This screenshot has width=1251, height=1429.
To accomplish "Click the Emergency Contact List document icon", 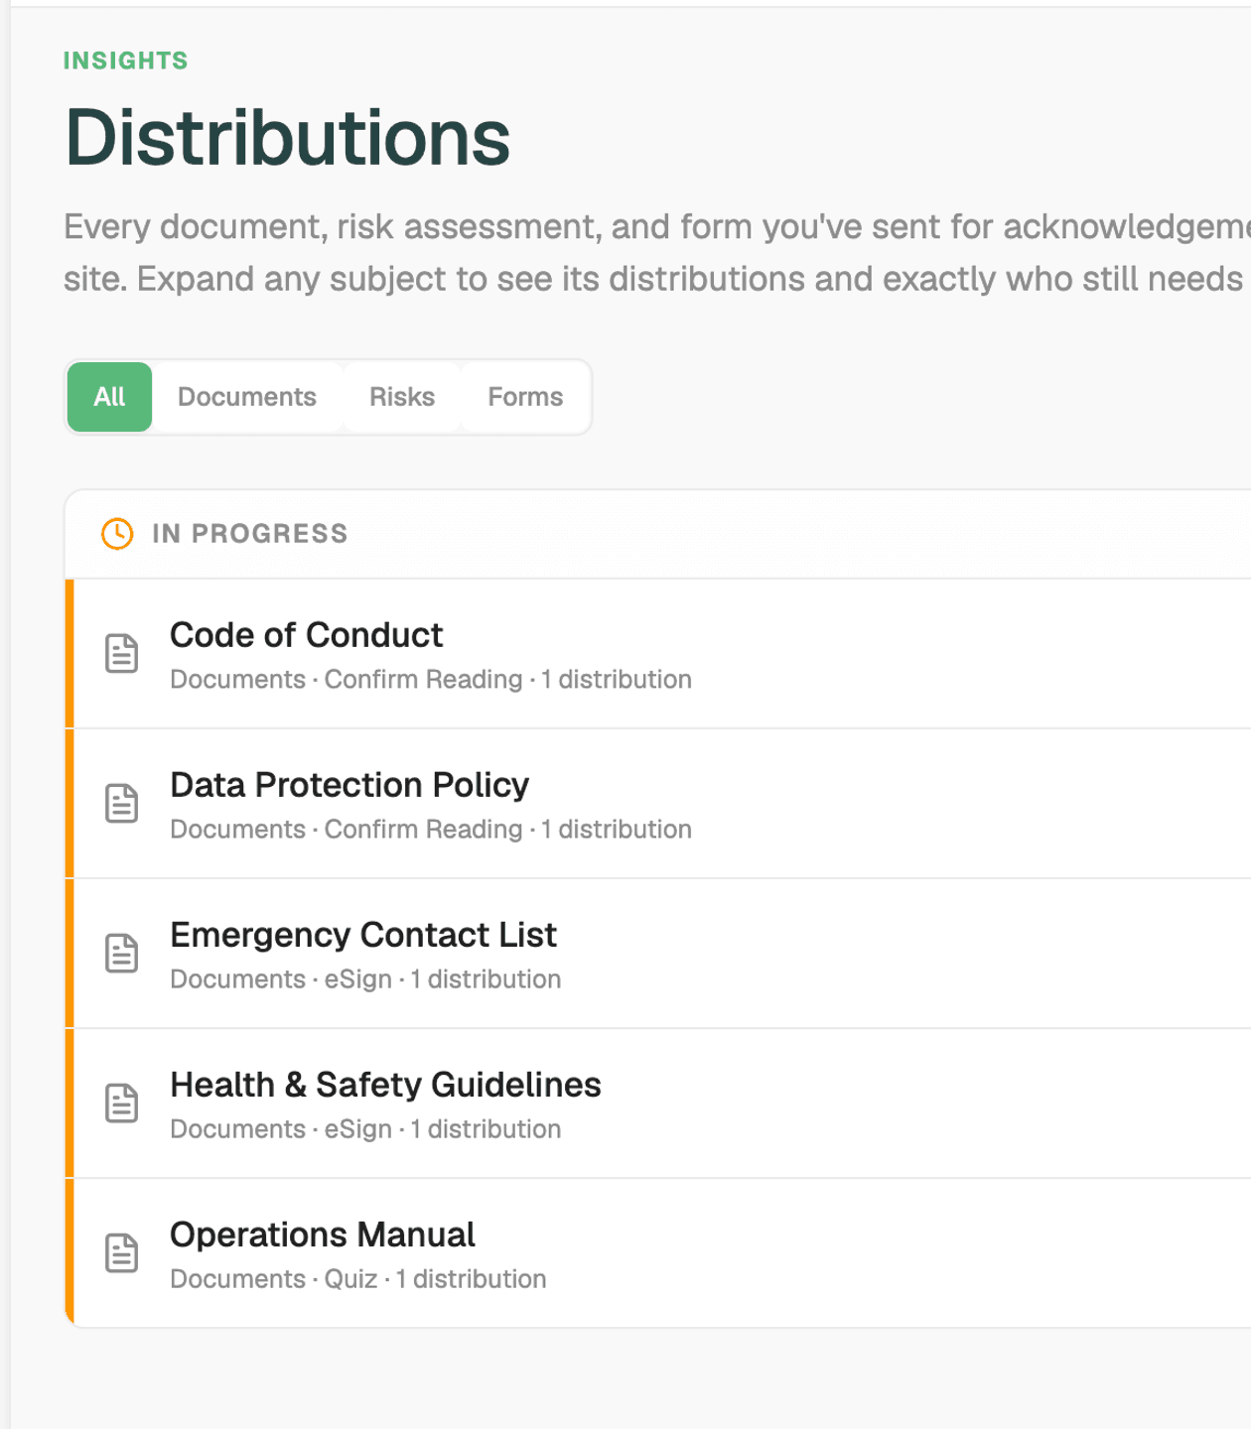I will coord(122,953).
